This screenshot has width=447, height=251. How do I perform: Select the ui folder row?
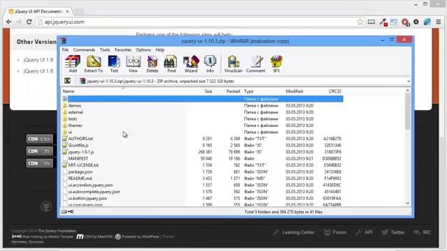click(x=203, y=132)
